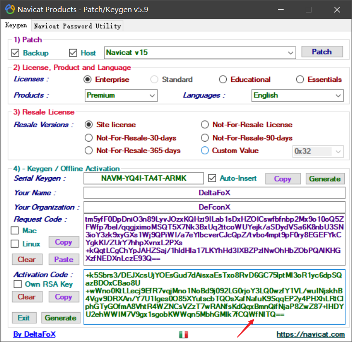
Task: Click the Navicat app icon in title bar
Action: point(10,10)
